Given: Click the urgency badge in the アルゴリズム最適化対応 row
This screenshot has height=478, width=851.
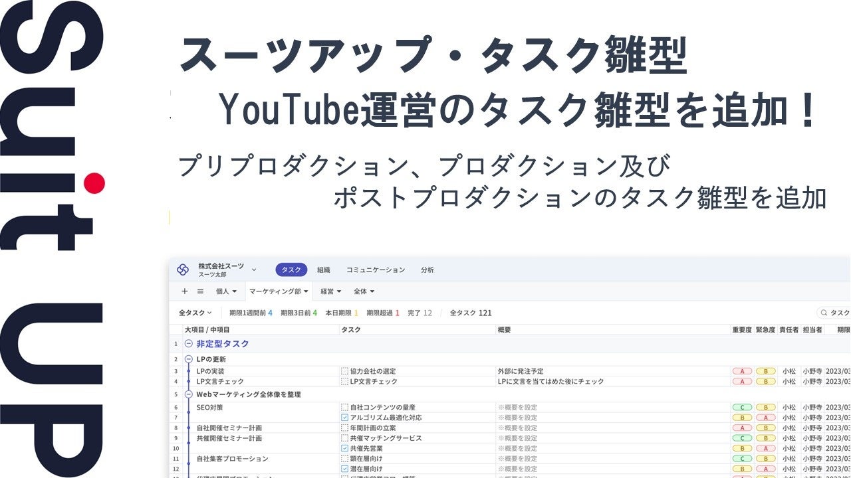Looking at the screenshot, I should point(766,418).
